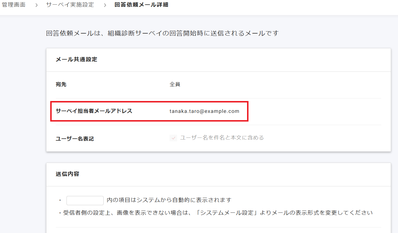The width and height of the screenshot is (398, 233).
Task: Click the page description about 回答依頼メール
Action: (x=162, y=33)
